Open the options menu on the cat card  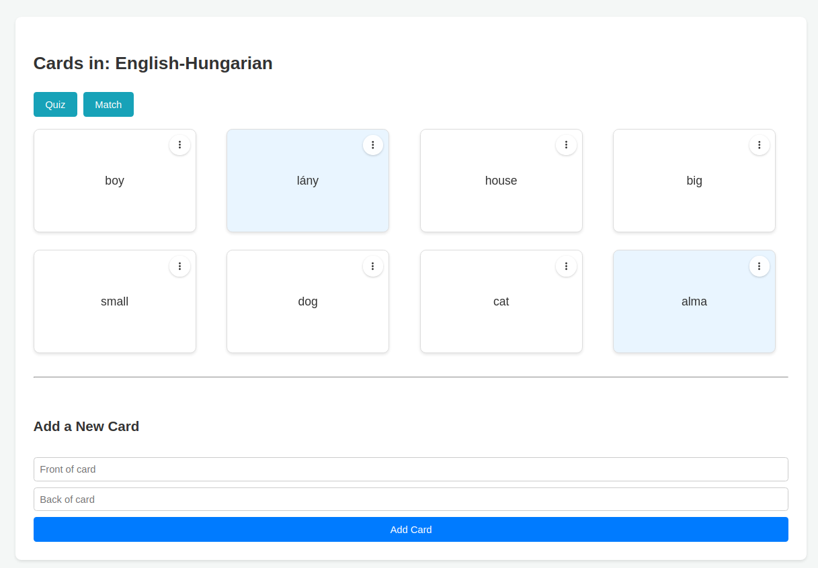pos(566,266)
